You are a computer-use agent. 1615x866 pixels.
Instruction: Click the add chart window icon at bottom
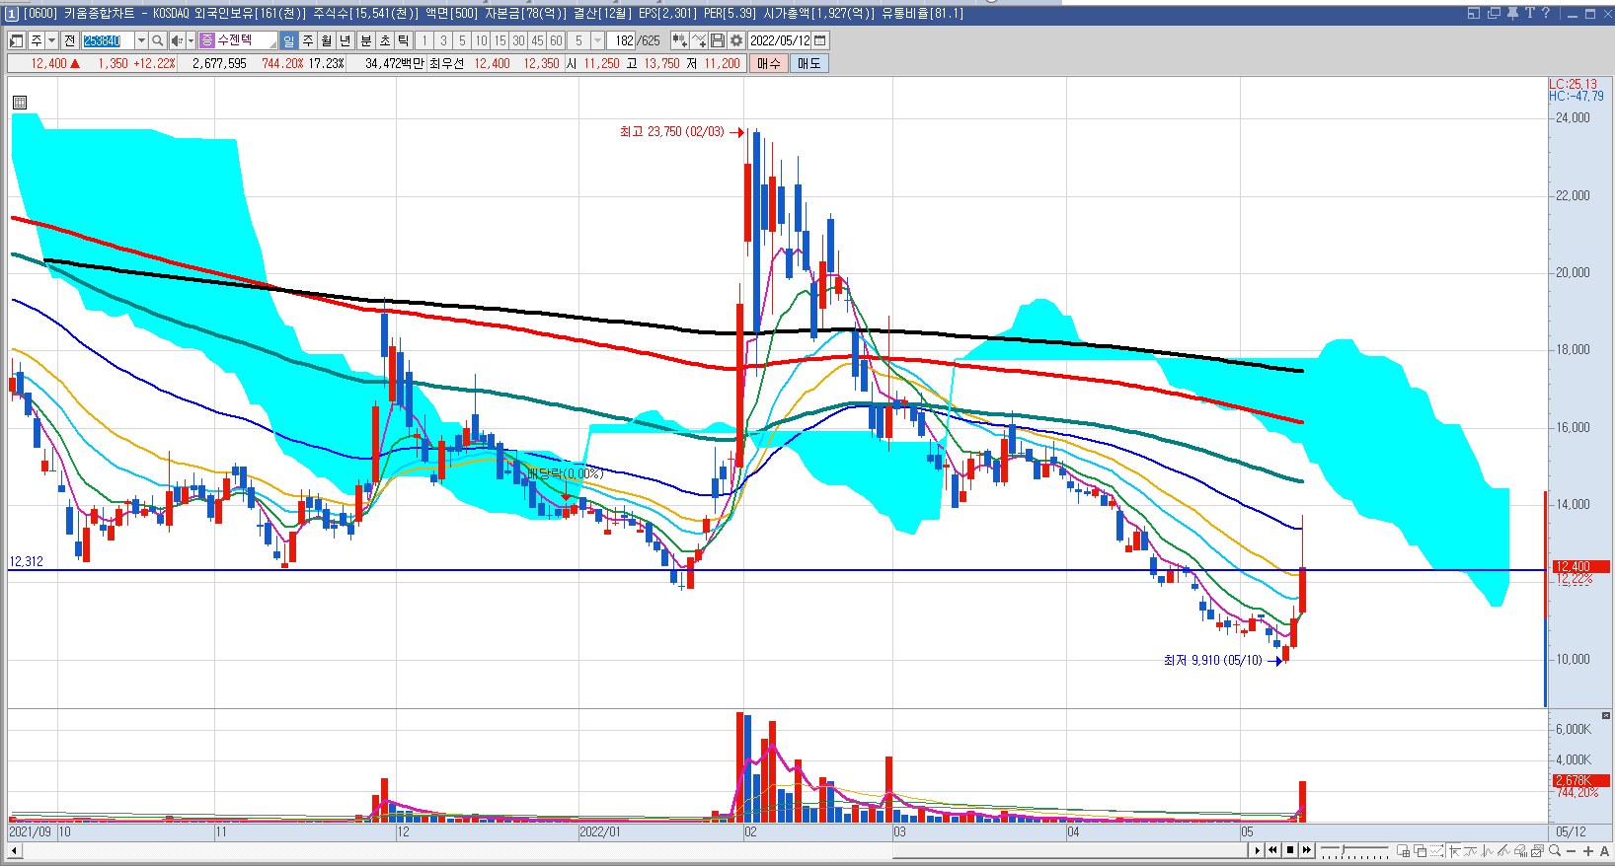point(1403,850)
